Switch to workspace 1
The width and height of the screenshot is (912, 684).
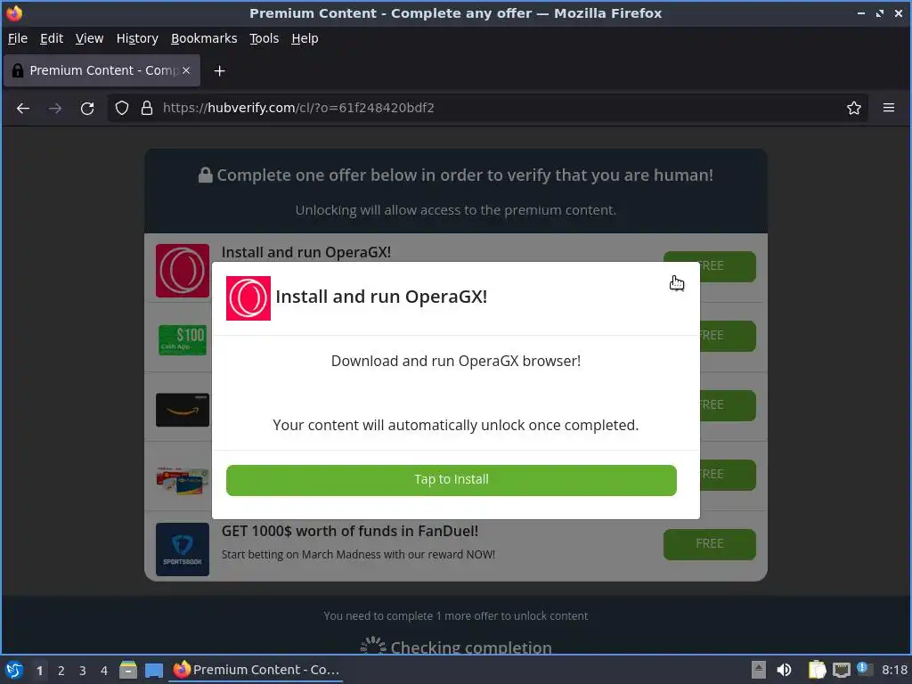[39, 671]
